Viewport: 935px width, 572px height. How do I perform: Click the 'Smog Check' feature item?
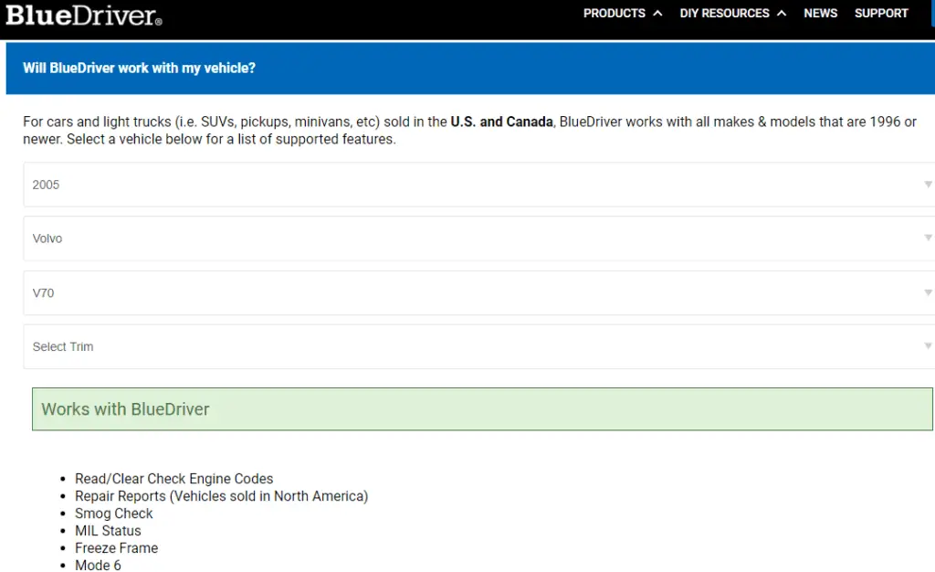114,514
